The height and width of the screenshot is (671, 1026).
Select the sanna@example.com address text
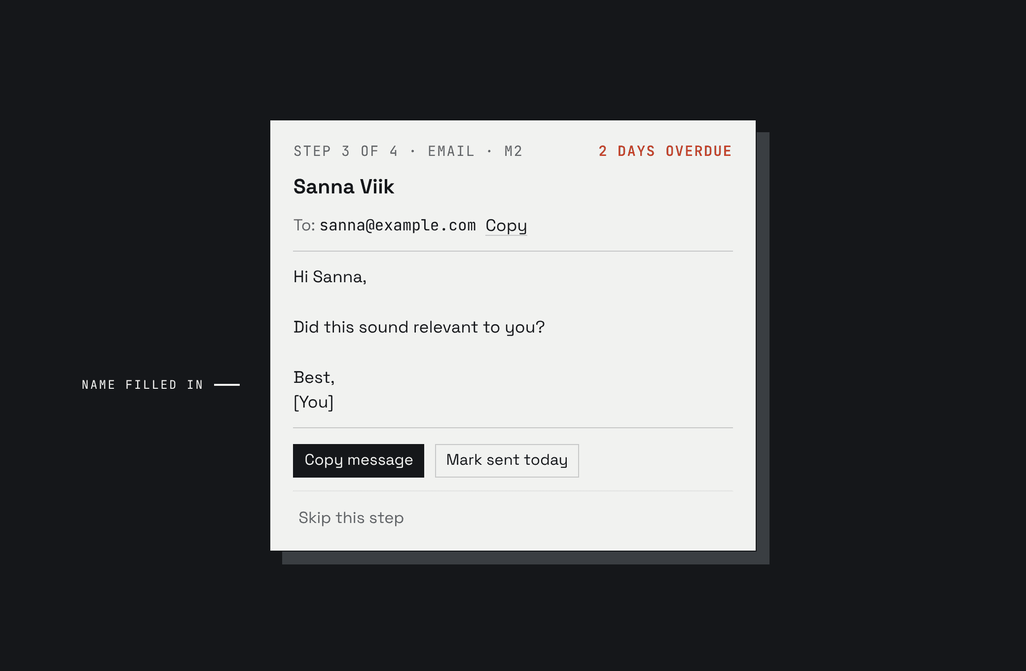pos(398,225)
